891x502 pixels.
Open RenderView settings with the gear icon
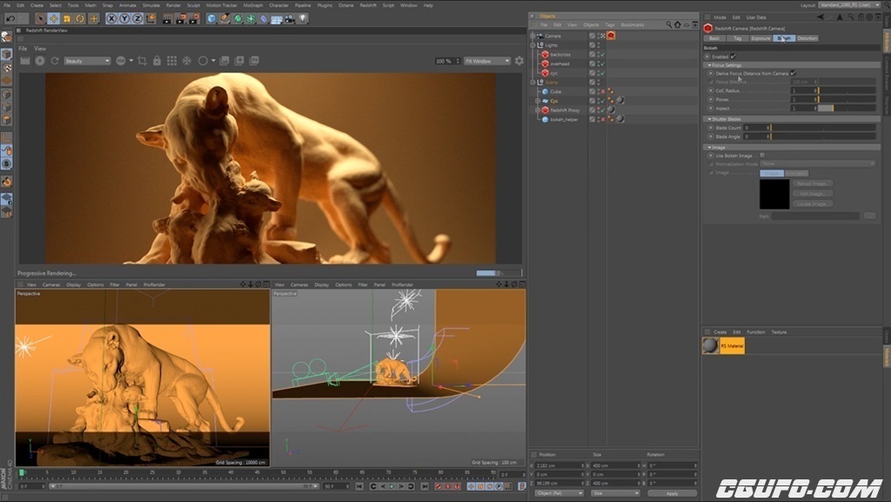519,61
